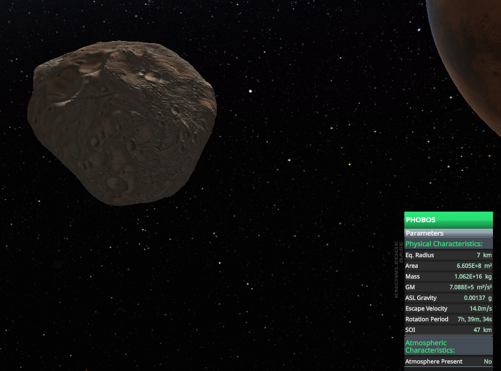Select the SOI row showing 47 km
This screenshot has height=371, width=501.
pyautogui.click(x=449, y=329)
